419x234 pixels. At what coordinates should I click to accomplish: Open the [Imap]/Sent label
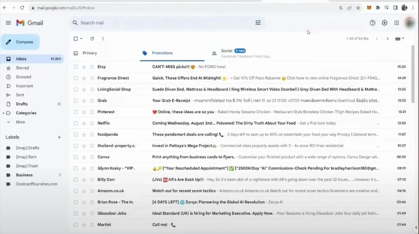click(26, 157)
